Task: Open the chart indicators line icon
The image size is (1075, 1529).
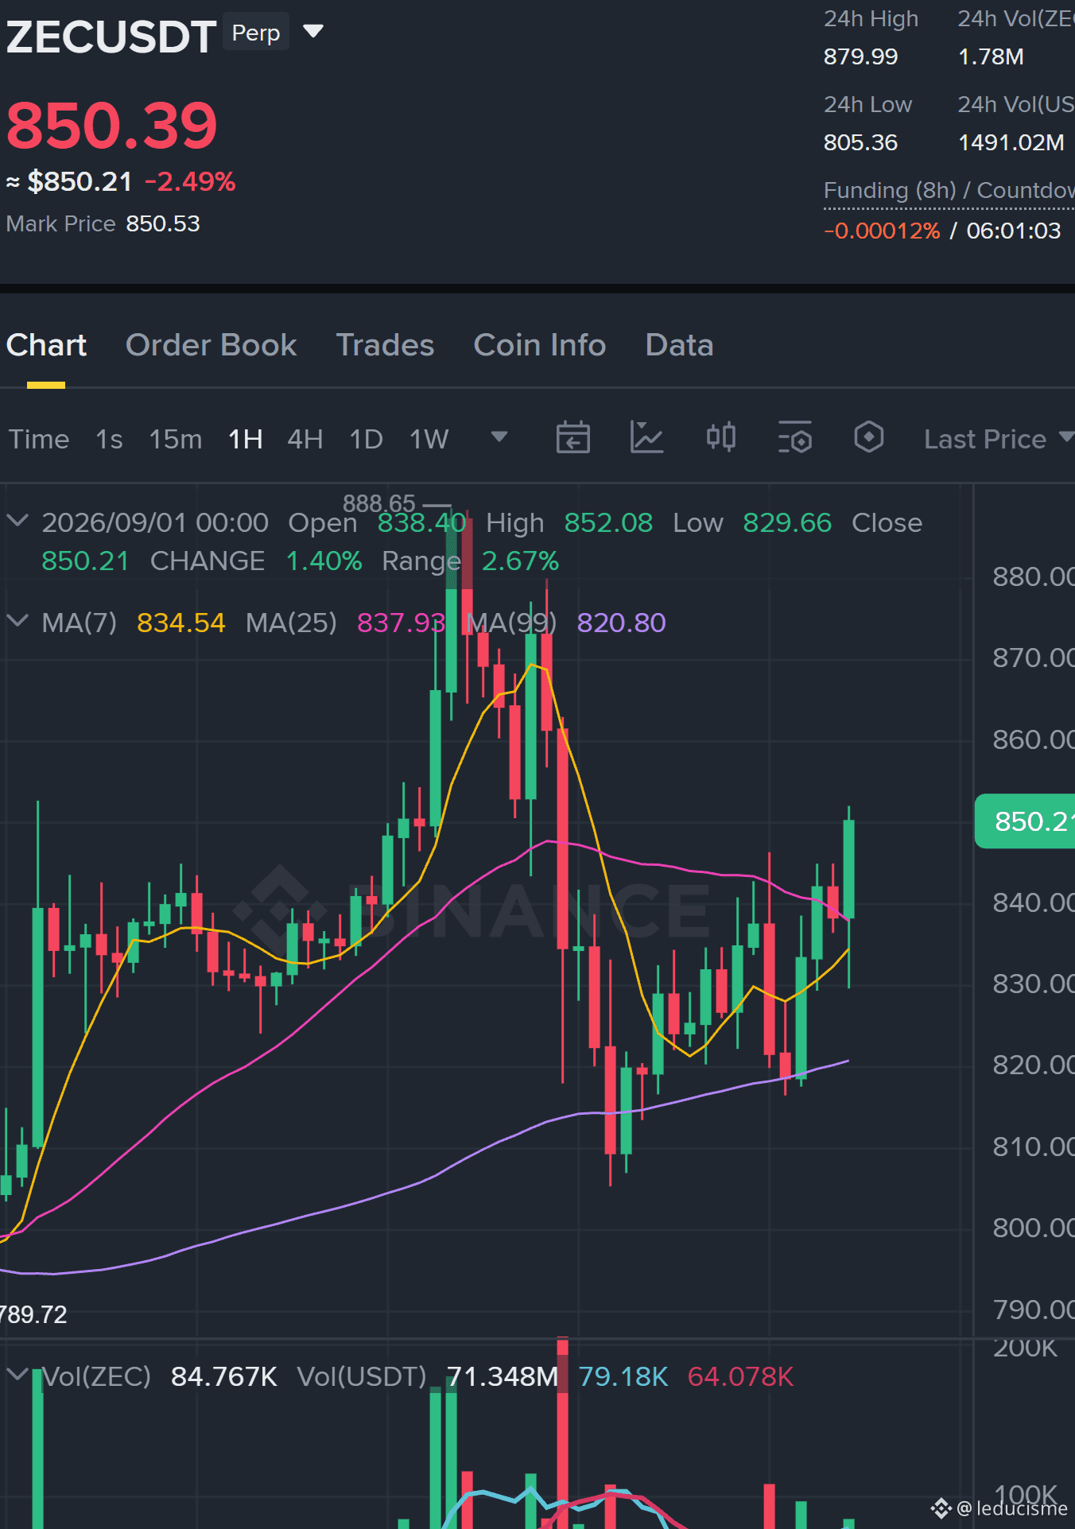Action: 646,437
